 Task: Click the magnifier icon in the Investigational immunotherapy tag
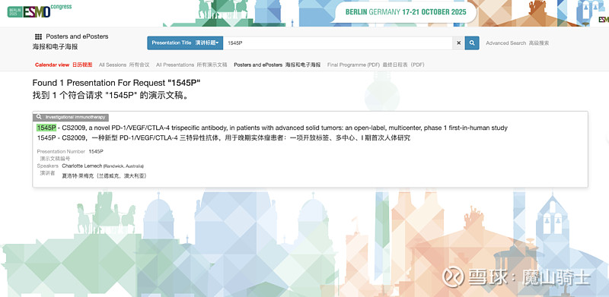(39, 117)
